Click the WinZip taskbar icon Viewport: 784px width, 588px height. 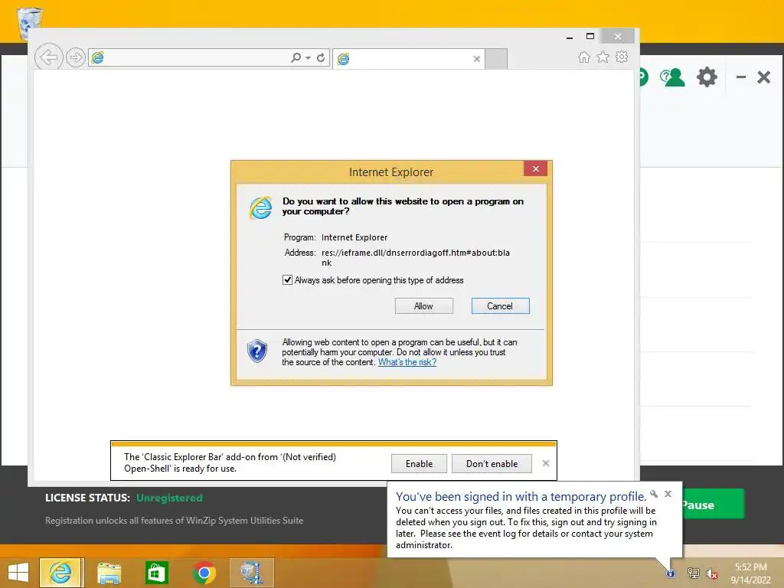click(x=252, y=573)
